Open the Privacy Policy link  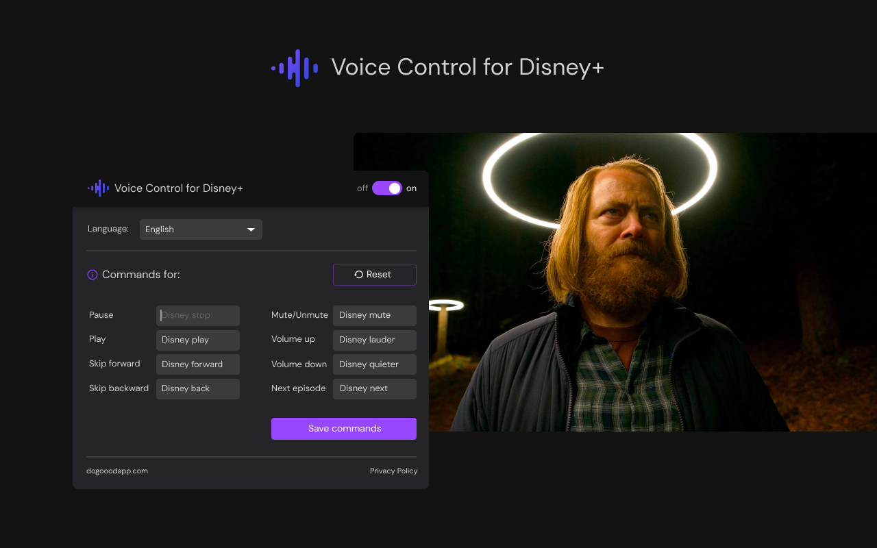(x=393, y=471)
